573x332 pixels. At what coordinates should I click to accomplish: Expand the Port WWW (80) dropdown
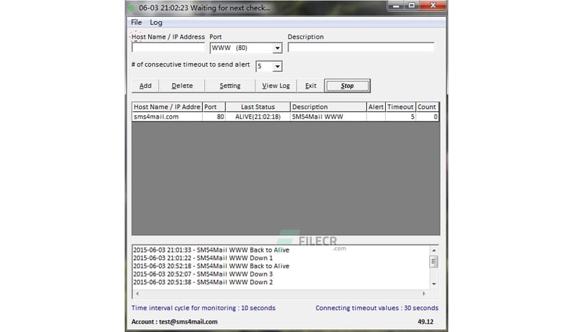(278, 48)
